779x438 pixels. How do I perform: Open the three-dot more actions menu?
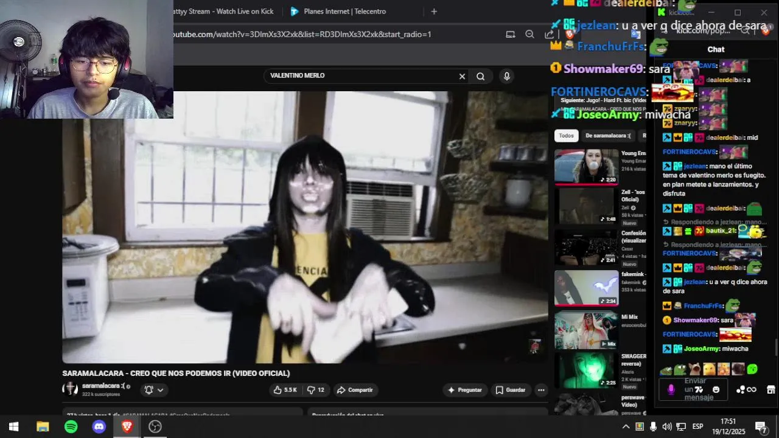(x=540, y=390)
